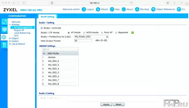This screenshot has height=108, width=189.
Task: Collapse the Wireless tree node
Action: (10, 25)
